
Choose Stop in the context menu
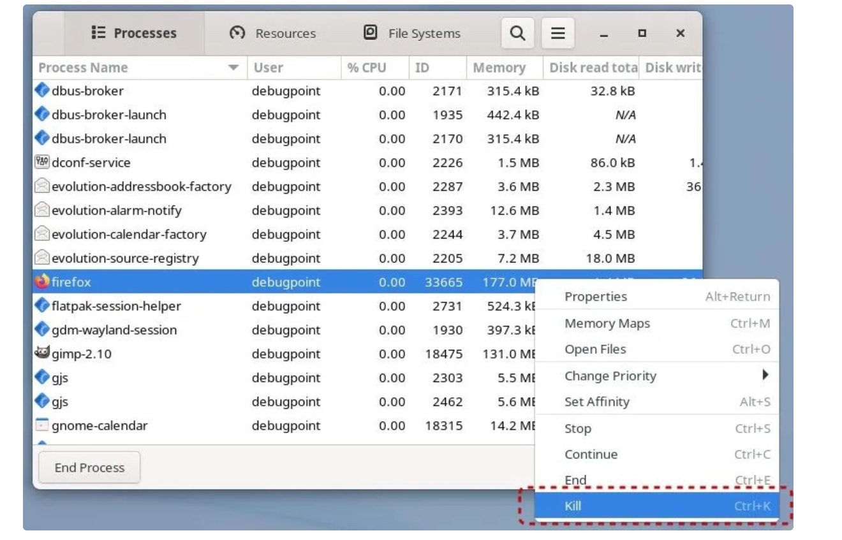pos(656,428)
